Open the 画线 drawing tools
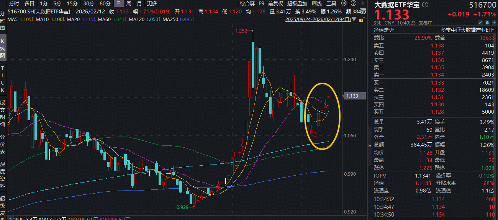498x220 pixels. [317, 3]
